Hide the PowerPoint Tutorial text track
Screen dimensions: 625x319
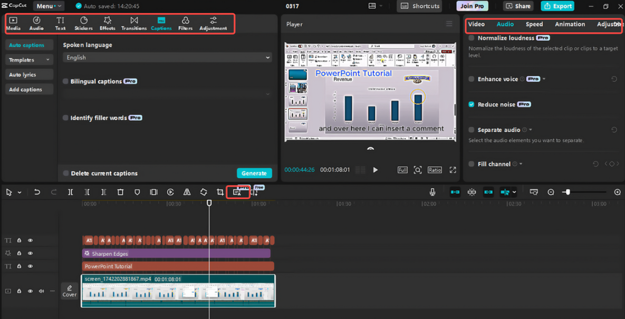tap(30, 266)
